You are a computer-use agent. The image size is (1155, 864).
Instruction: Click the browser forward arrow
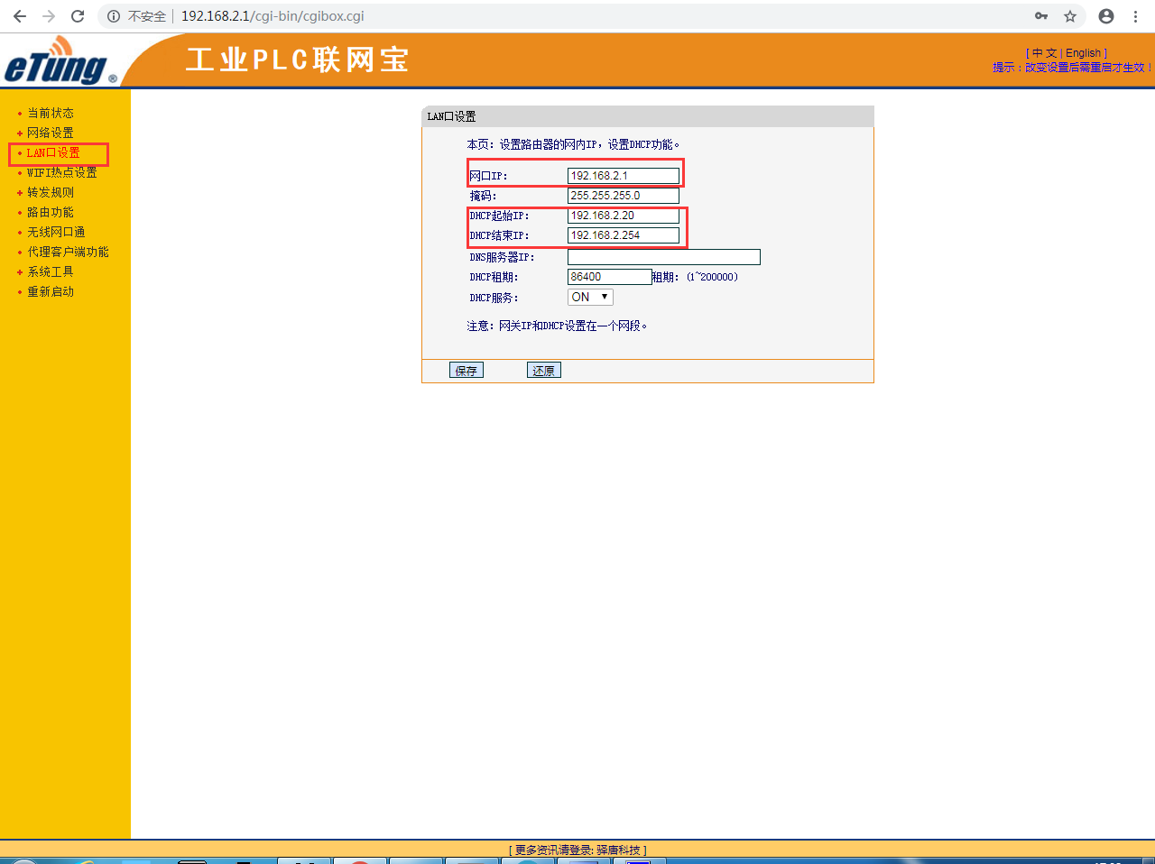coord(49,16)
